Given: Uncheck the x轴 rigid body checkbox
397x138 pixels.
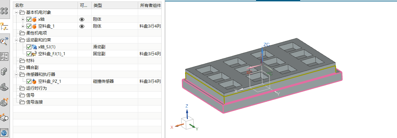Looking at the screenshot, I should click(x=29, y=19).
